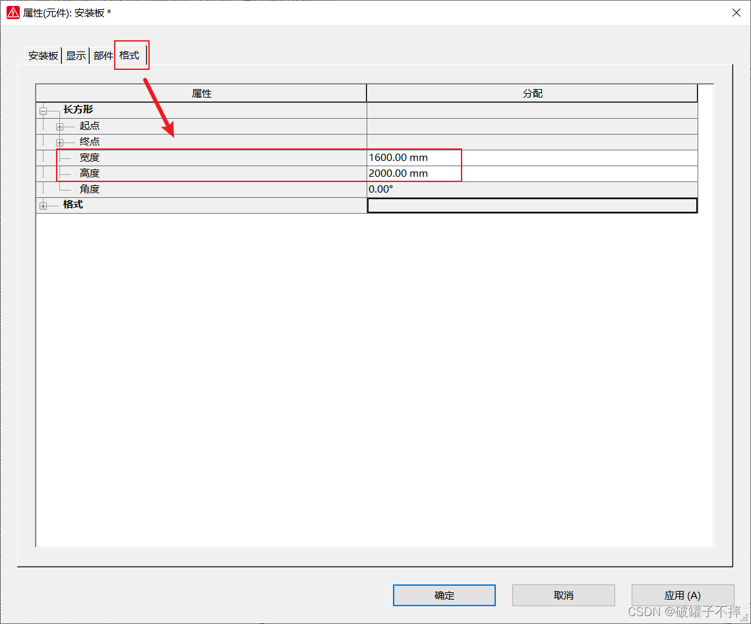Expand the 起点 node
Viewport: 751px width, 624px height.
[59, 127]
